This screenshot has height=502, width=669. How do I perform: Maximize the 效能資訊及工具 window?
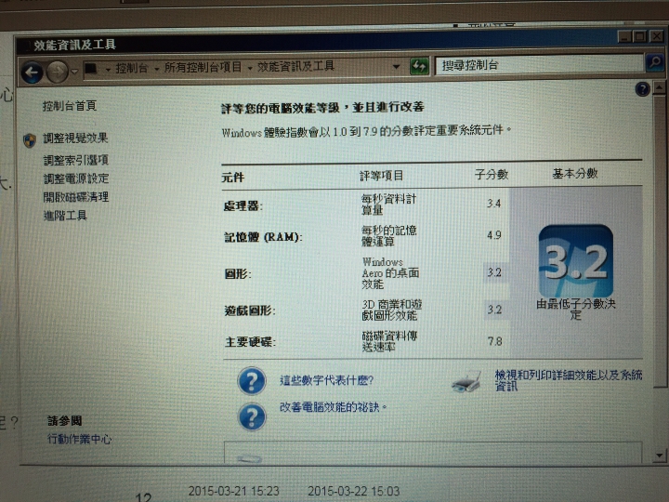coord(640,36)
